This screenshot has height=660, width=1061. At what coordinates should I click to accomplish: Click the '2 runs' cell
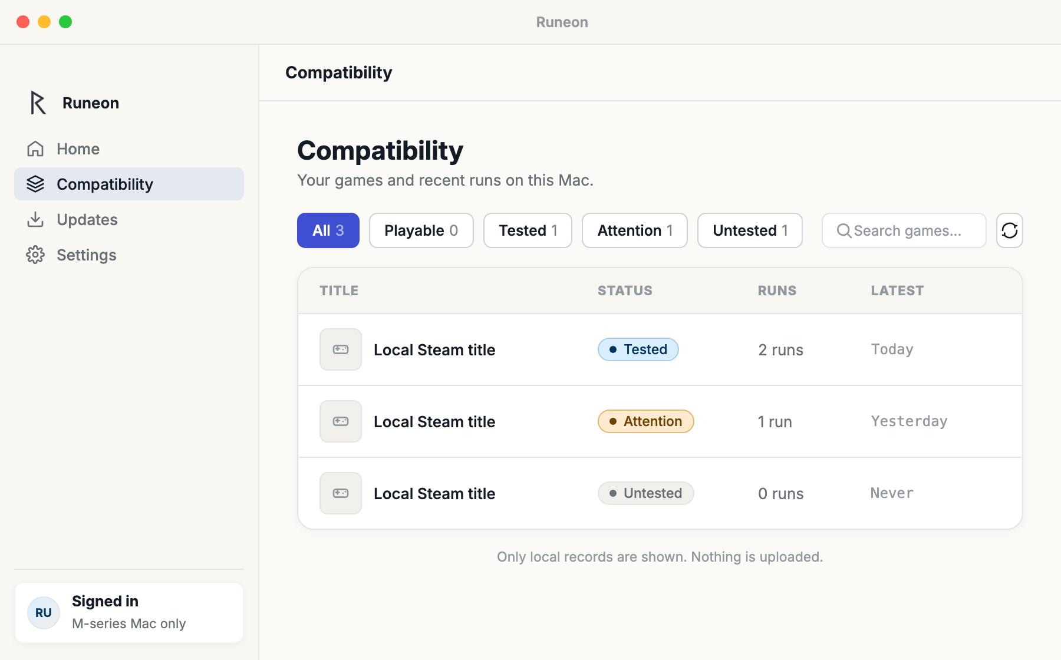point(780,350)
